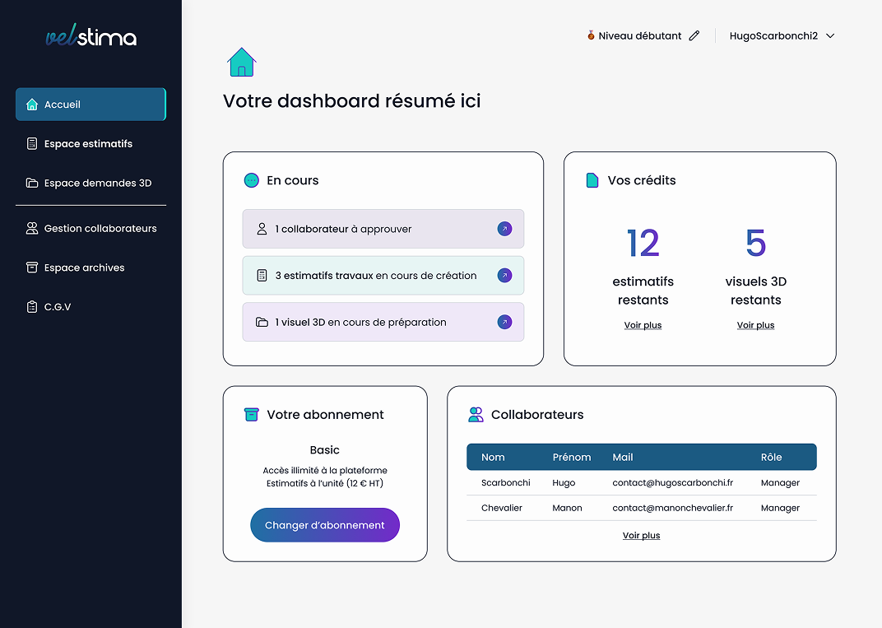Open the Accueil menu item
Screen dimensions: 882x628
pyautogui.click(x=91, y=104)
